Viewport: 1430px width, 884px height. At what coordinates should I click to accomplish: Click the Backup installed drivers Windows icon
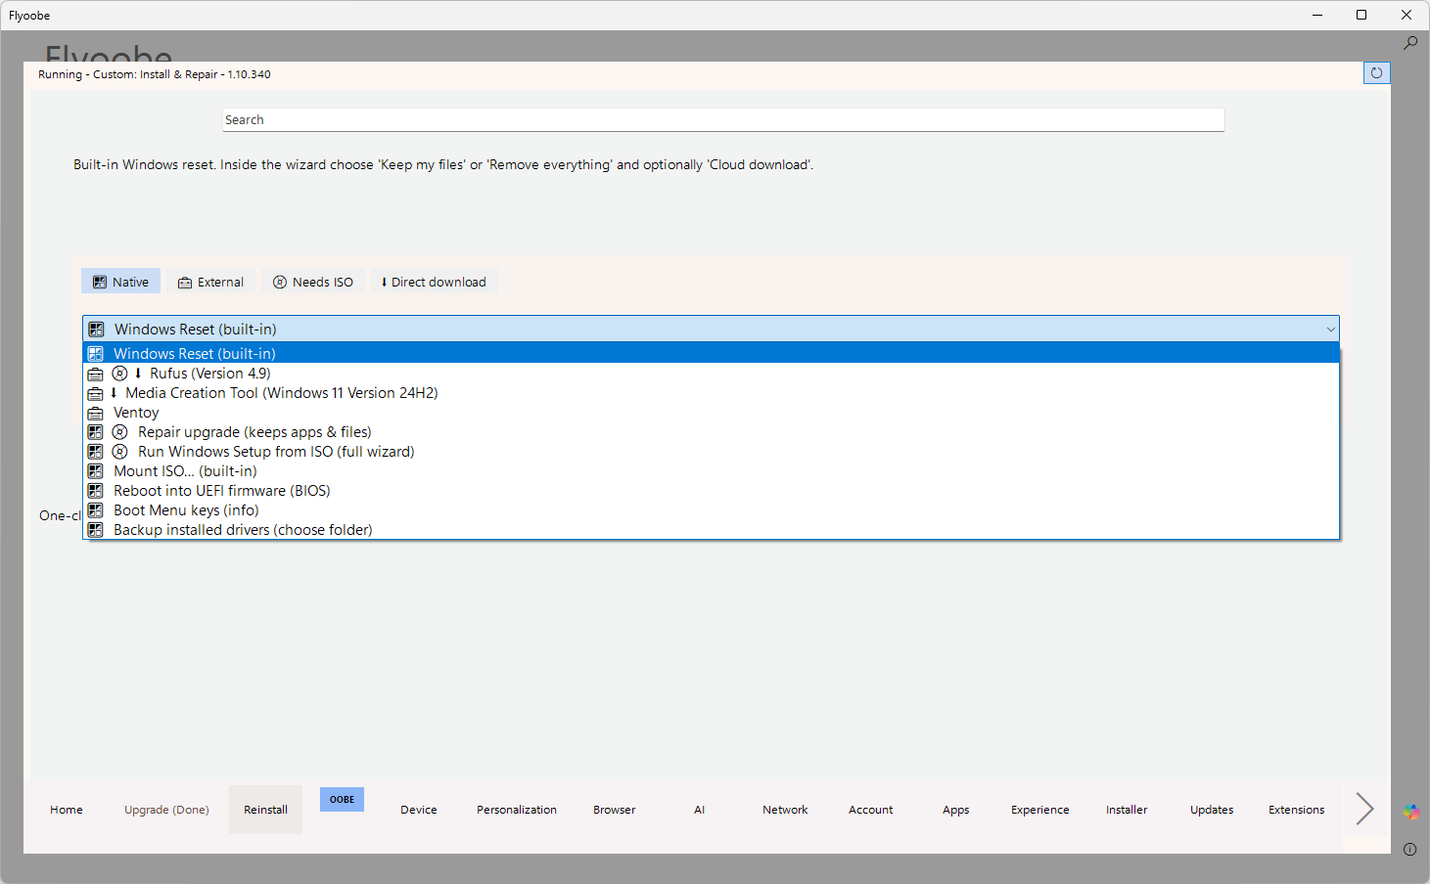(95, 530)
